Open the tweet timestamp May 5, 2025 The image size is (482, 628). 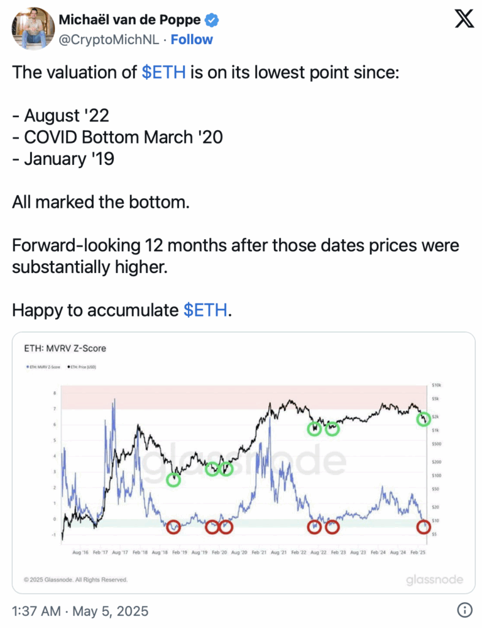pos(80,611)
